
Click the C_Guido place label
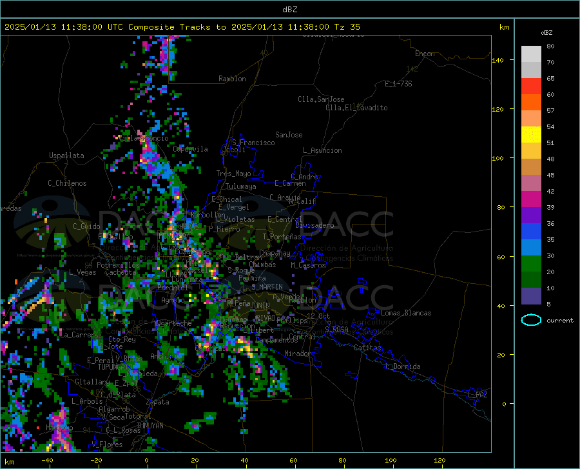86,226
